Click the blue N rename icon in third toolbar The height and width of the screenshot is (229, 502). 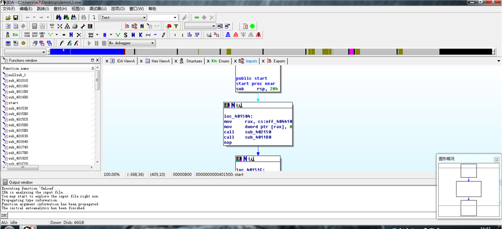coord(71,35)
